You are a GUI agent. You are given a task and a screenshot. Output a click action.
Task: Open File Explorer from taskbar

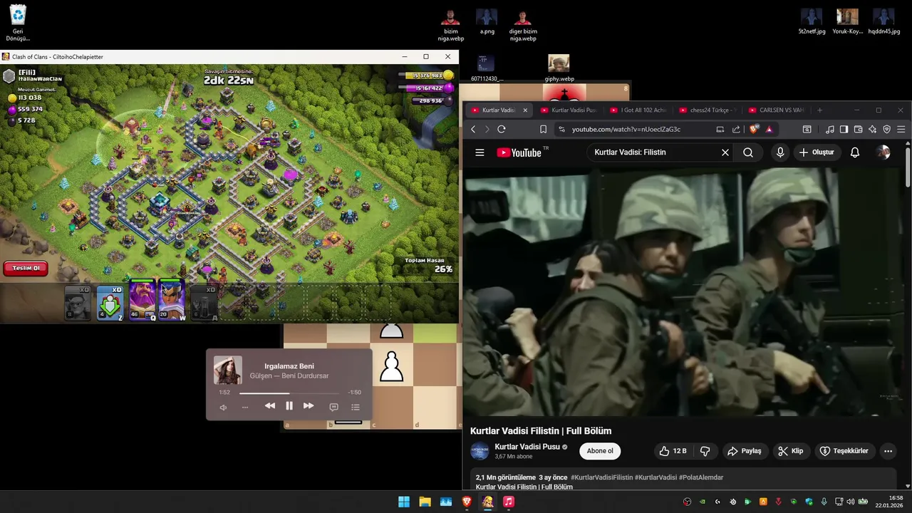425,502
